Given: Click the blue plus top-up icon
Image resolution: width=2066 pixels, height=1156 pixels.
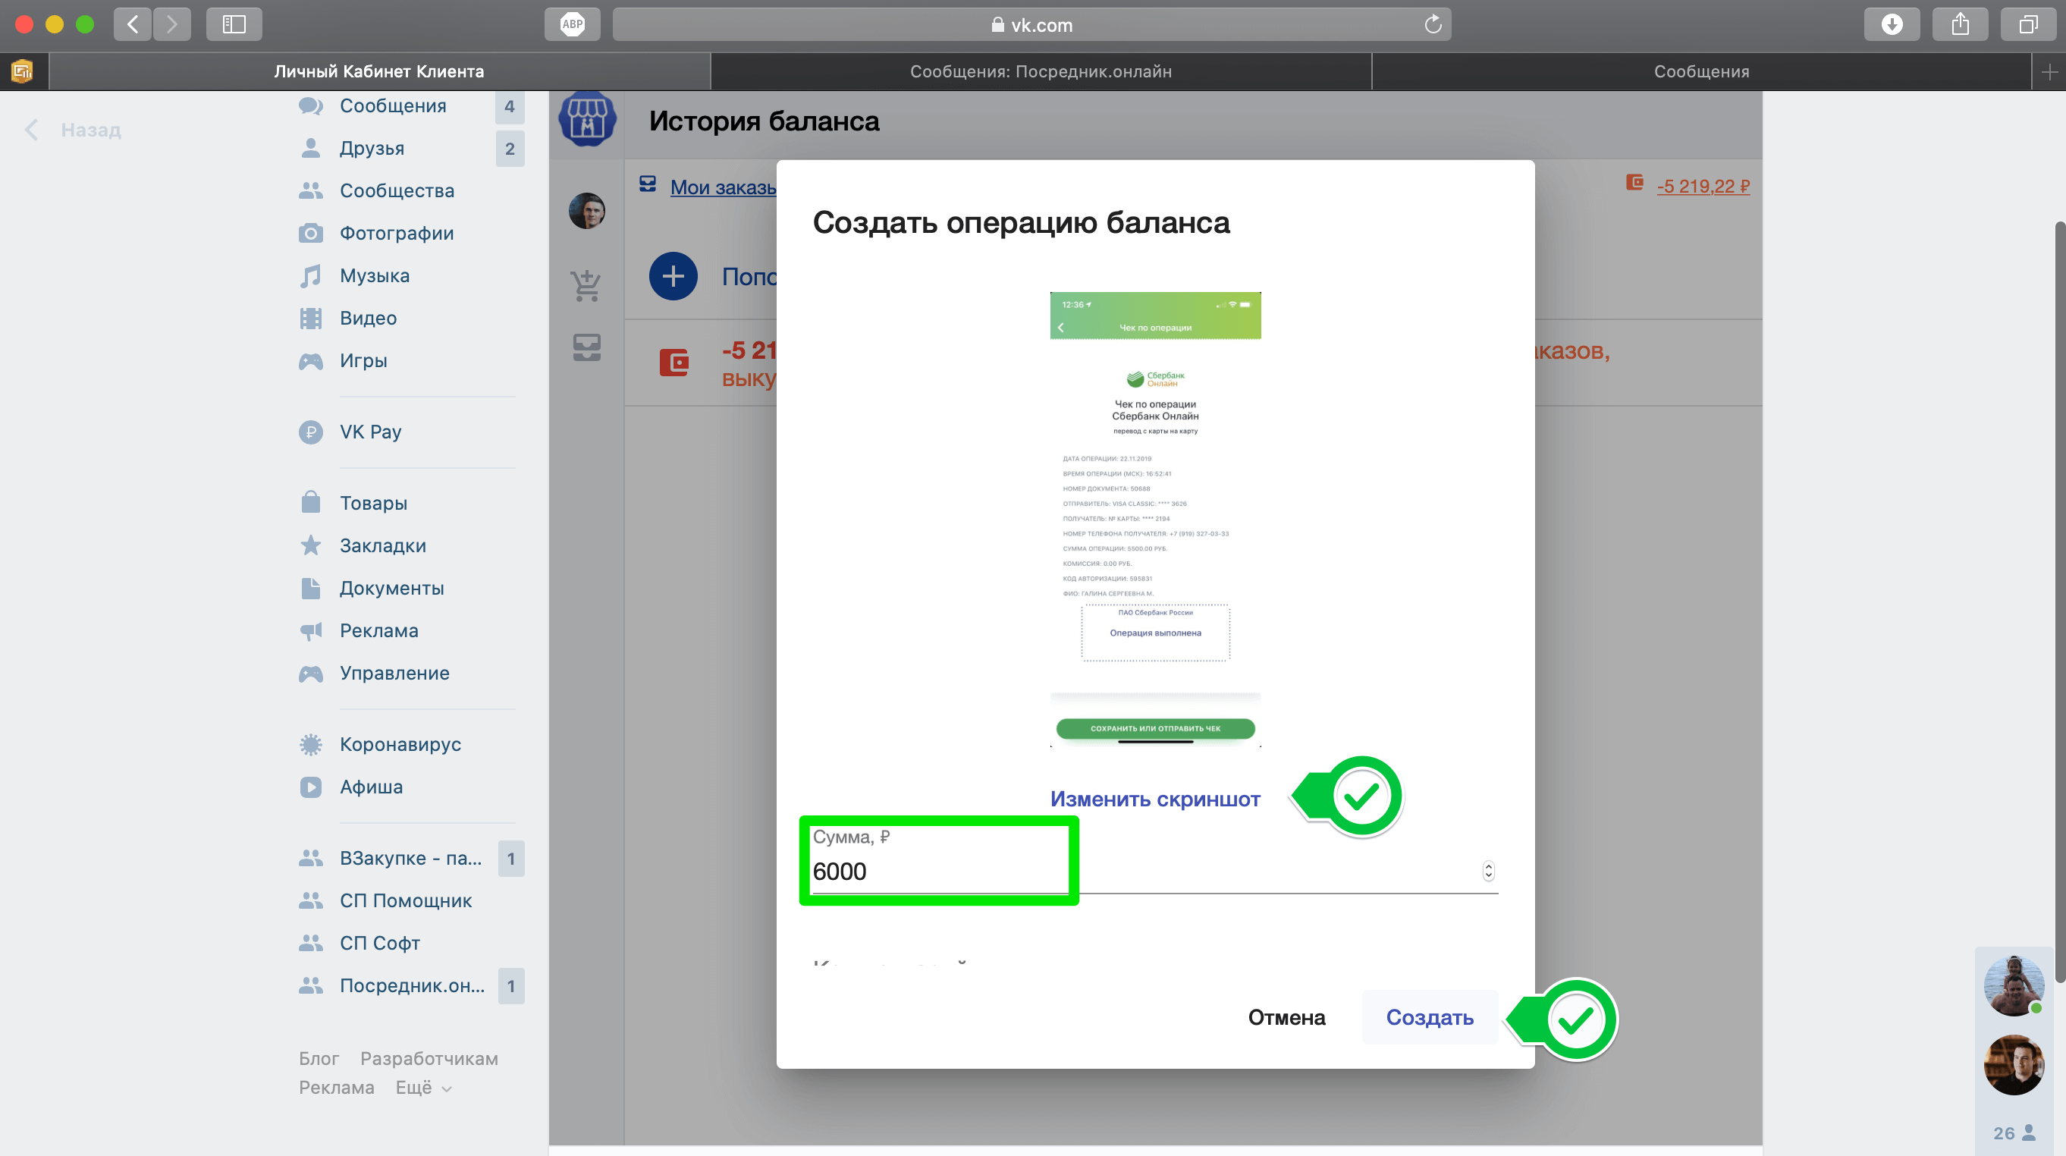Looking at the screenshot, I should coord(673,277).
